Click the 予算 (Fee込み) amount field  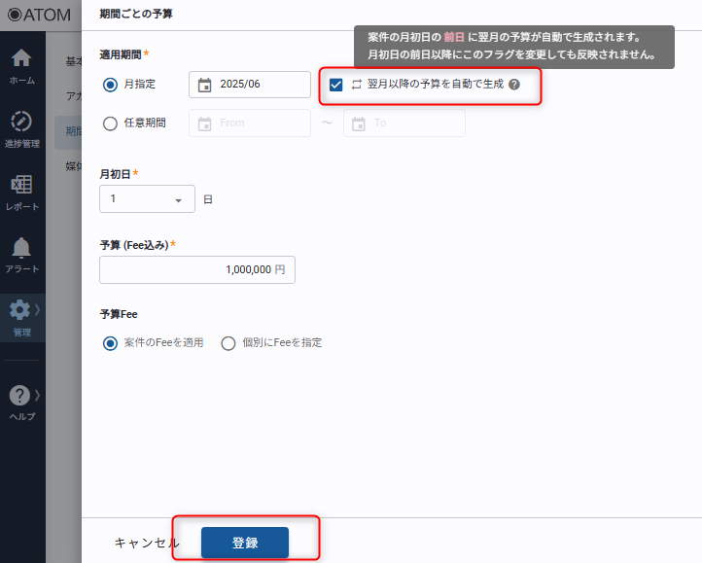click(x=197, y=270)
